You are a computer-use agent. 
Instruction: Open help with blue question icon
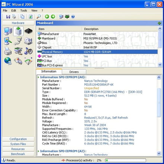click(73, 16)
